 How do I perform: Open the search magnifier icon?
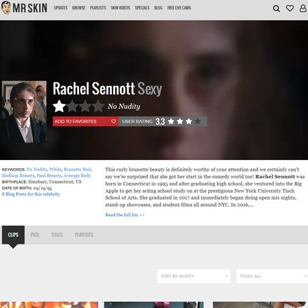point(277,9)
